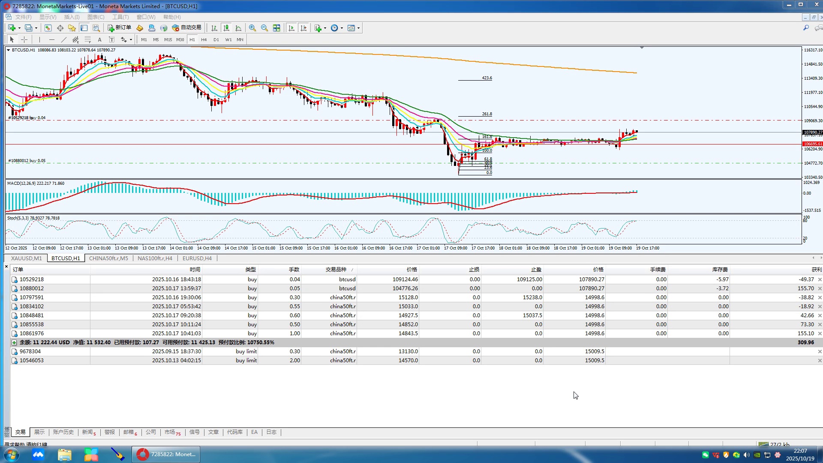Image resolution: width=823 pixels, height=463 pixels.
Task: Switch to the XAUUSD,M1 chart tab
Action: [27, 258]
